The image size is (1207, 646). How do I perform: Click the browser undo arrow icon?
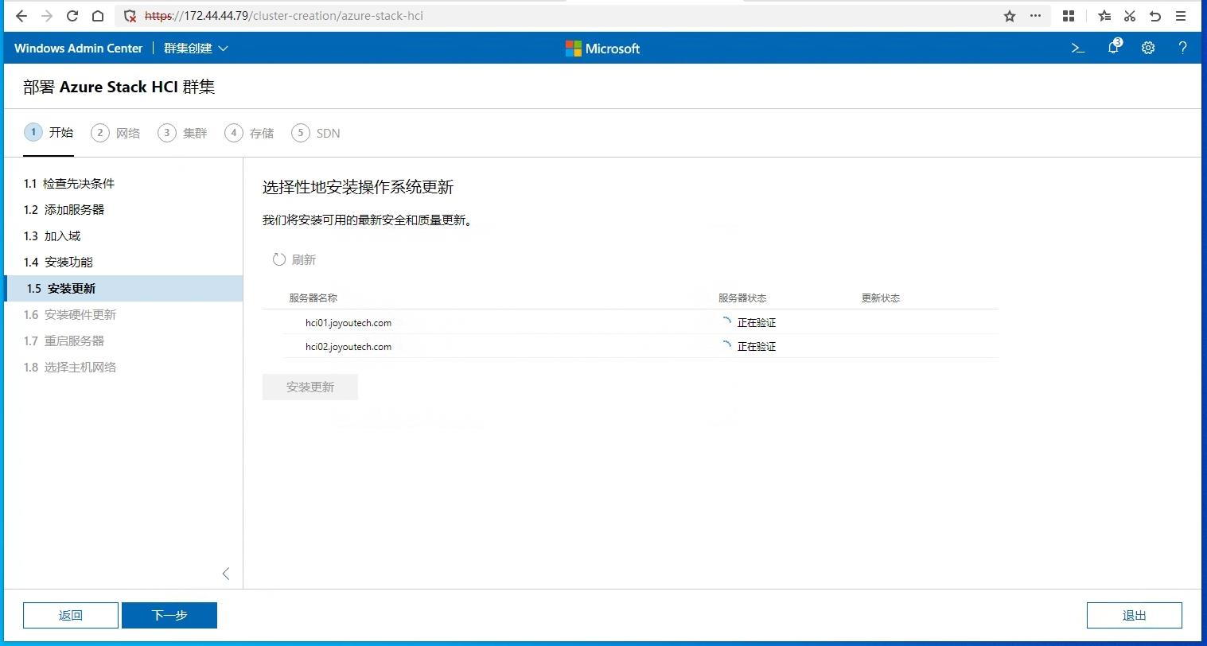point(1155,16)
